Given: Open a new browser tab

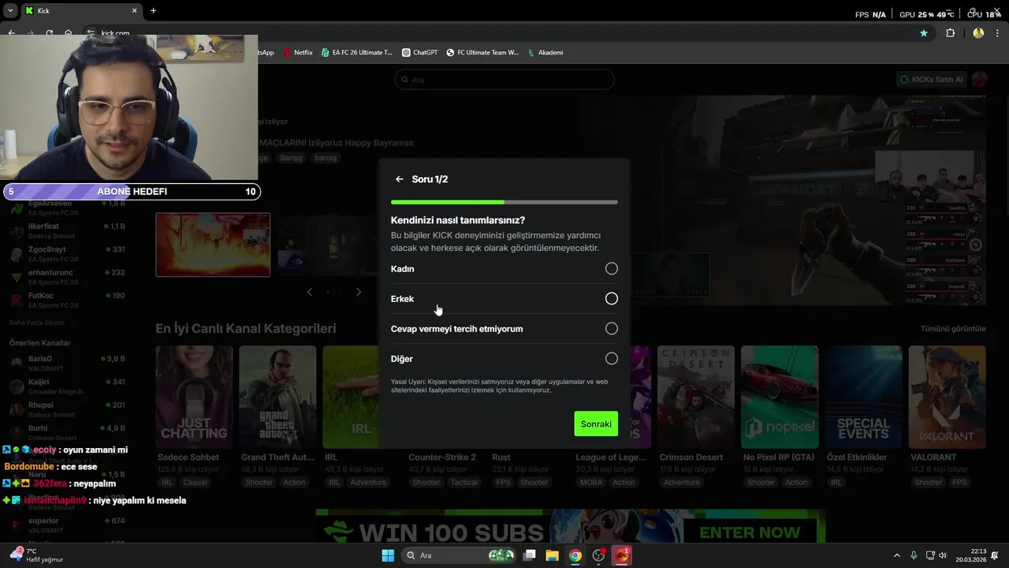Looking at the screenshot, I should pos(153,11).
